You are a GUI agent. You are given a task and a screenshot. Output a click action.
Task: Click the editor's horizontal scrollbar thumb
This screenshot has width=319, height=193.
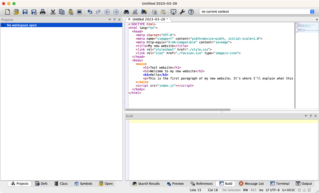point(178,110)
